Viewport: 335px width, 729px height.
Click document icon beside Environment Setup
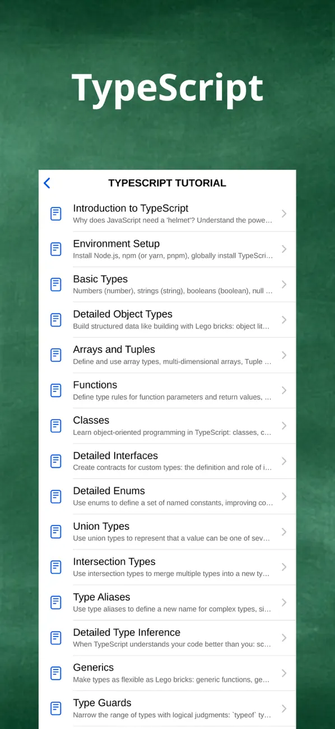tap(56, 249)
